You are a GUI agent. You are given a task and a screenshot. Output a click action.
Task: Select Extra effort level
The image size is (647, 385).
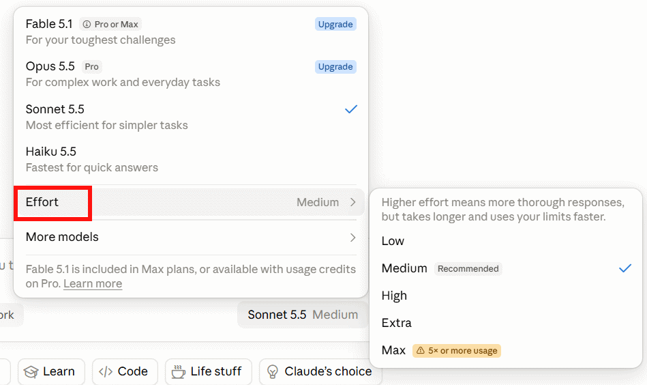click(506, 323)
